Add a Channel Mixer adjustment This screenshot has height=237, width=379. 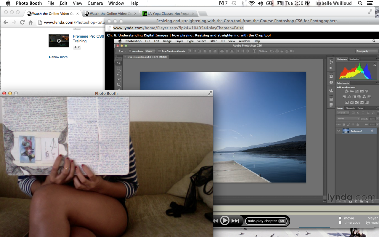tap(364, 97)
